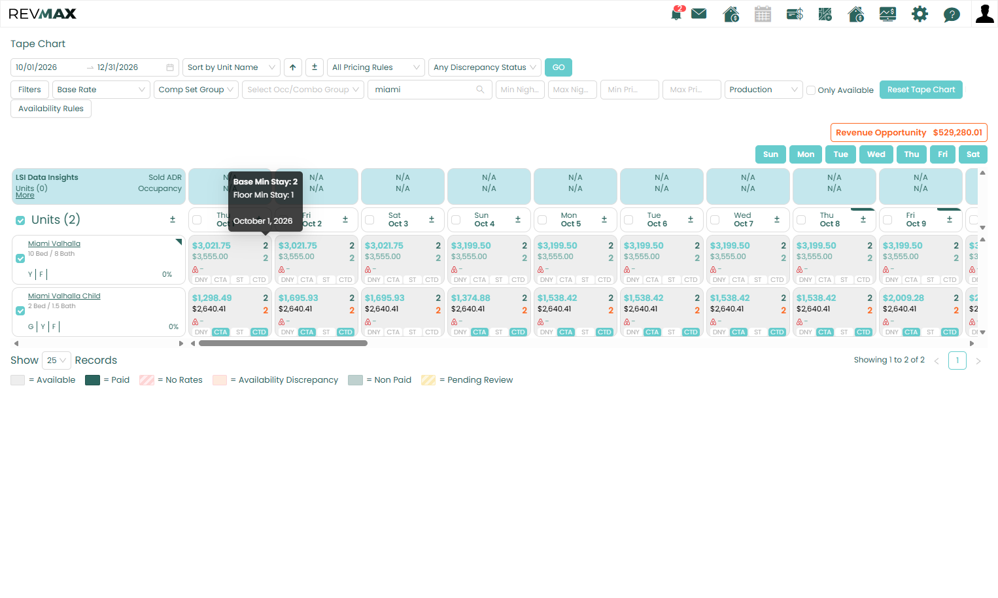Image resolution: width=998 pixels, height=598 pixels.
Task: Toggle the Units (2) select-all checkbox
Action: click(x=20, y=220)
